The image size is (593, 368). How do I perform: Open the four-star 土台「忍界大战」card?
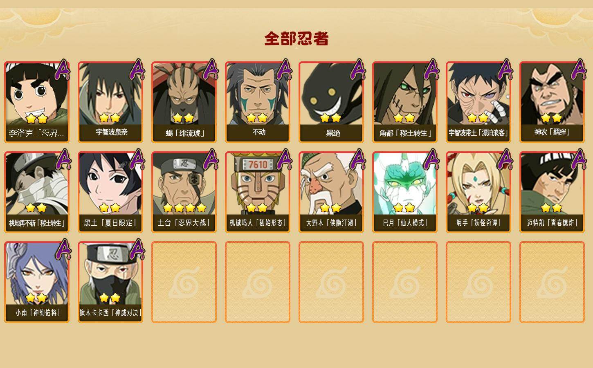click(x=184, y=192)
